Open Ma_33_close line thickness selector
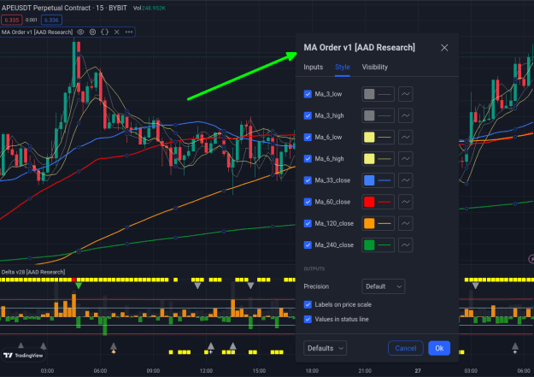Viewport: 534px width, 377px height. pos(384,180)
